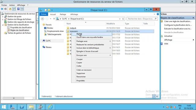The height and width of the screenshot is (110, 196).
Task: Click the blue help icon in the FSRM toolbar
Action: (18, 9)
